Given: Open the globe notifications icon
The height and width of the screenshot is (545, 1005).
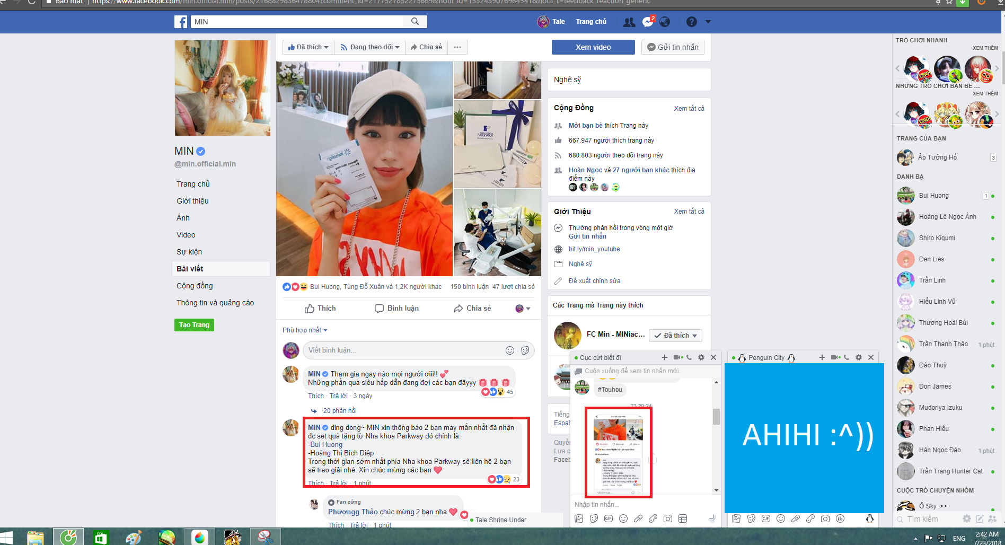Looking at the screenshot, I should pyautogui.click(x=665, y=22).
